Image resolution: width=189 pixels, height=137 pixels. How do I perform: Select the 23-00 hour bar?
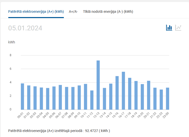[x=168, y=99]
